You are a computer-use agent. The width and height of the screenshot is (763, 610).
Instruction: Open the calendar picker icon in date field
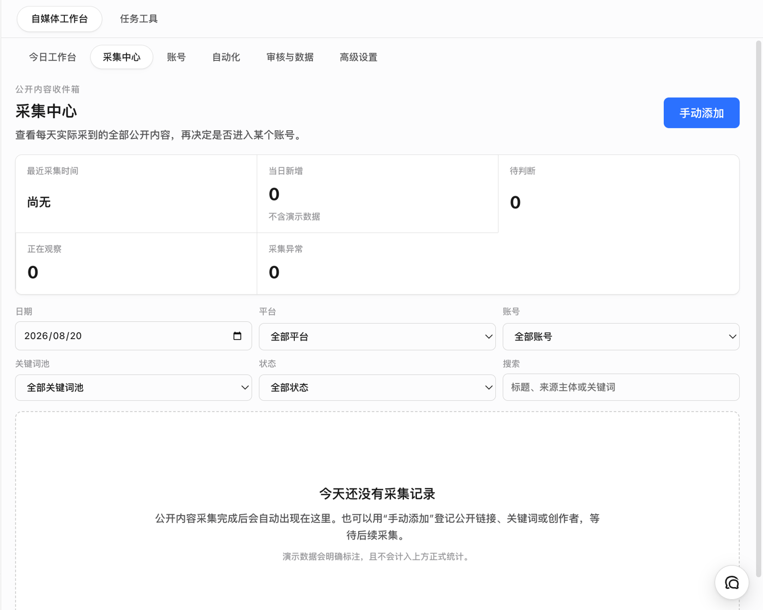(237, 336)
